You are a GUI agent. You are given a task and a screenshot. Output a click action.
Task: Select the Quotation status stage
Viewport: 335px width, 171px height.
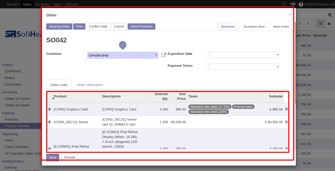[228, 27]
